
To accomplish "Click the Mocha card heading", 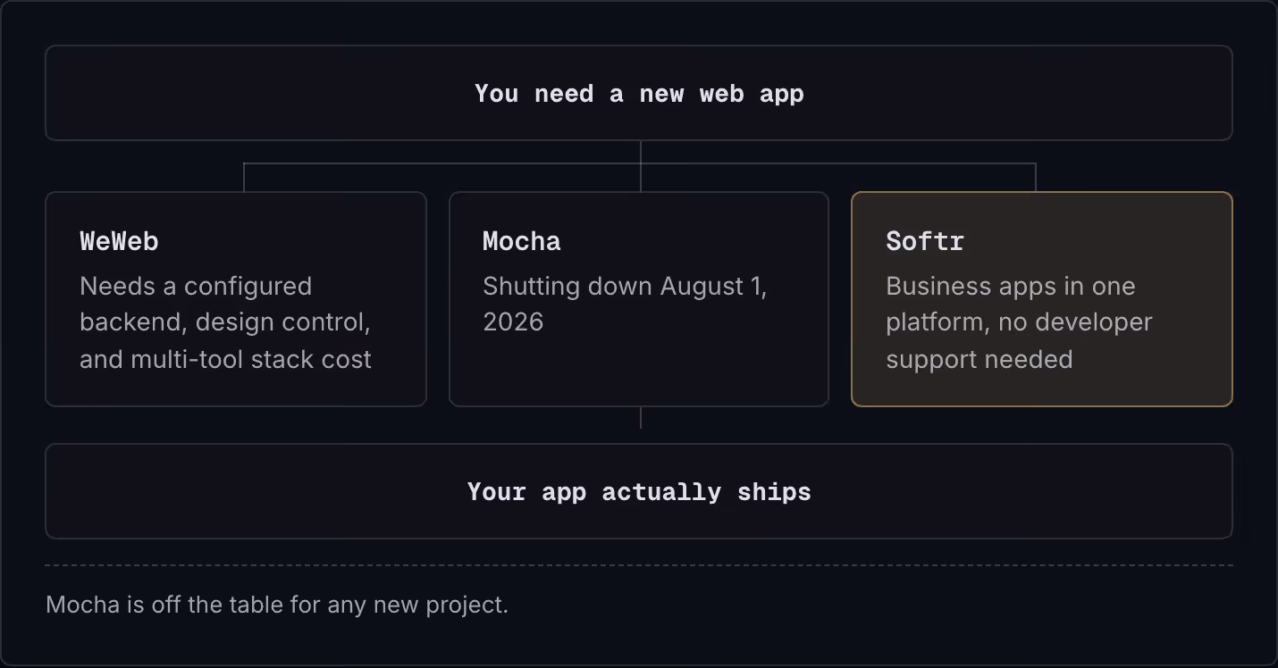I will [x=522, y=241].
